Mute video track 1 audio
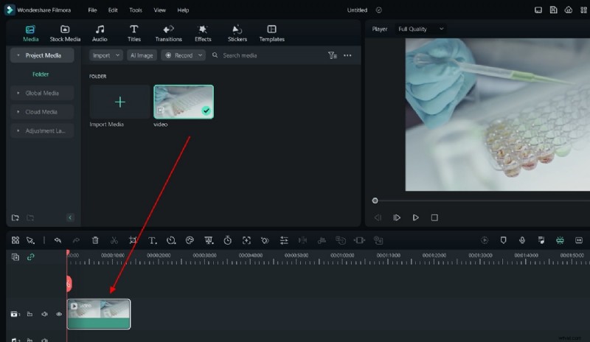 [44, 314]
